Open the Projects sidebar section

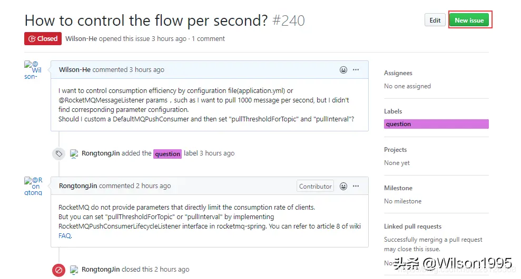pos(395,150)
